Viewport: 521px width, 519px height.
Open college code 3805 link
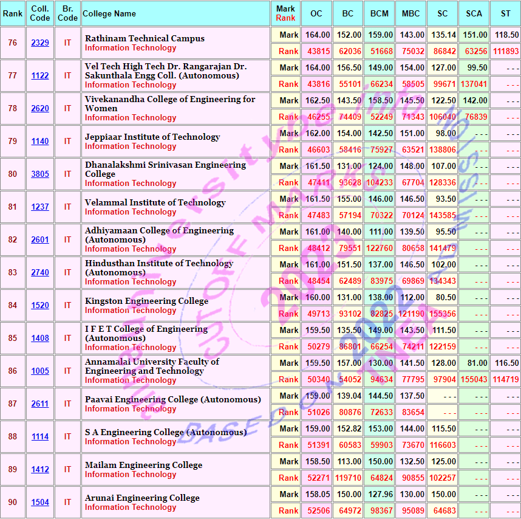[40, 174]
